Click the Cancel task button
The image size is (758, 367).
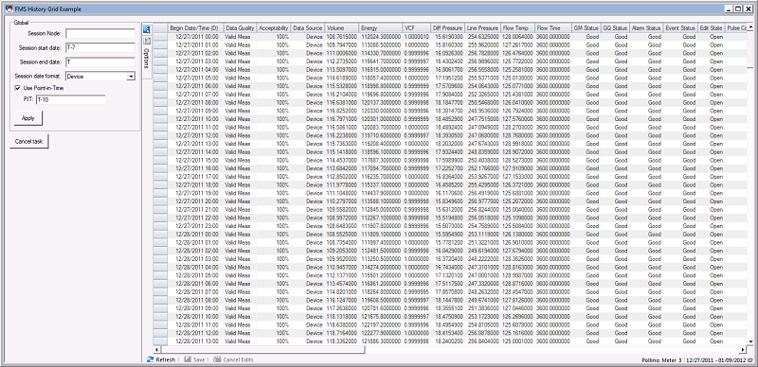(x=29, y=142)
